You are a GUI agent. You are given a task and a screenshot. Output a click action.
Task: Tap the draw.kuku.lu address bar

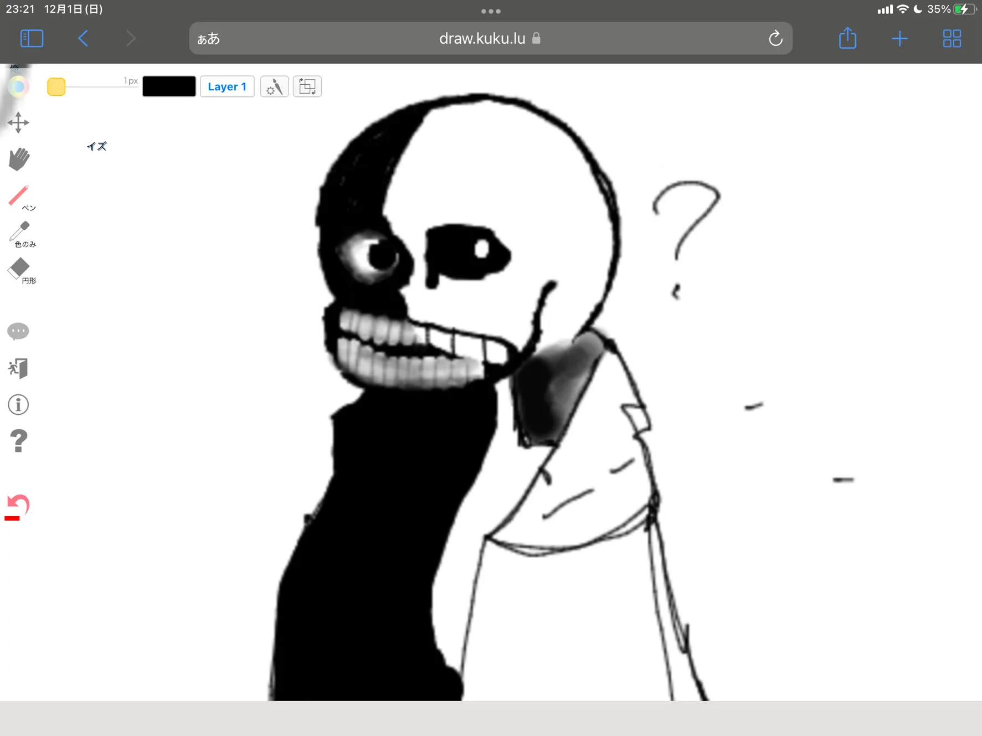491,38
